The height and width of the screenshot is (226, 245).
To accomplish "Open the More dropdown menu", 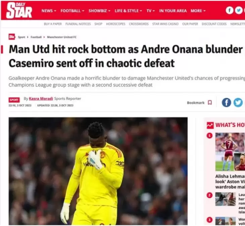I will (x=198, y=11).
